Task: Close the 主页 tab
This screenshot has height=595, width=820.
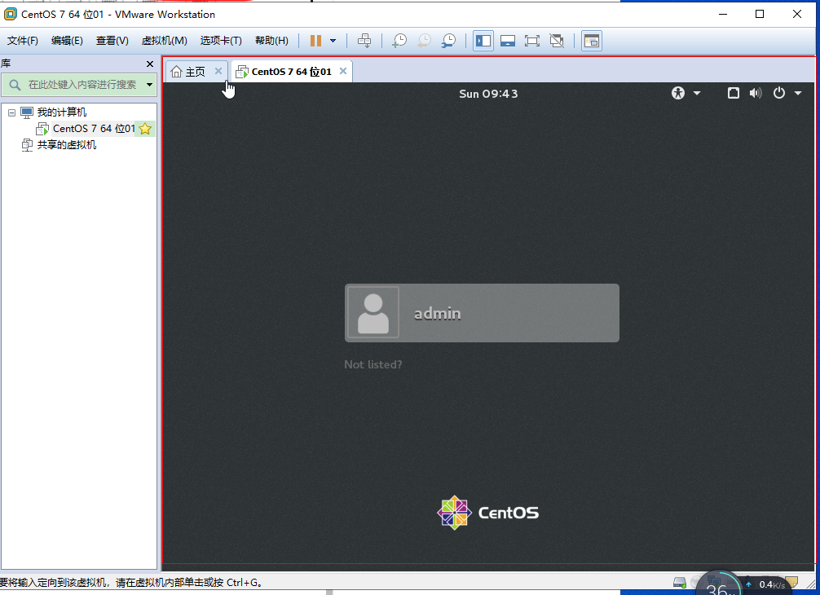Action: [x=218, y=71]
